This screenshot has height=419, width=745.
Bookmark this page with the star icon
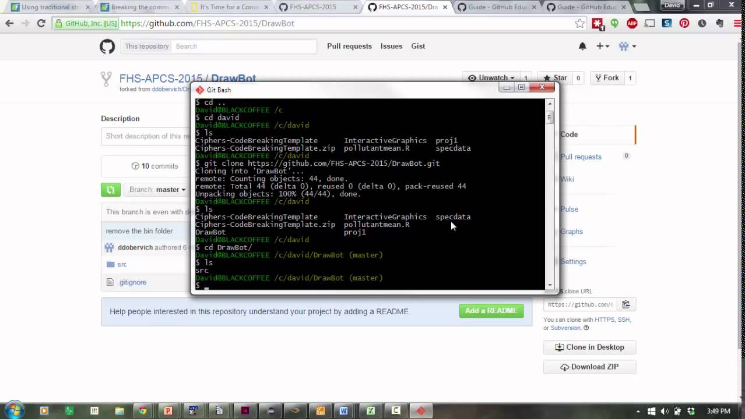[x=579, y=23]
